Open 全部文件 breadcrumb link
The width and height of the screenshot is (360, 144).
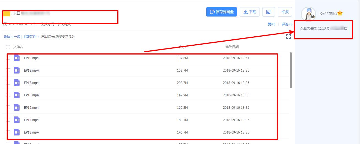click(x=29, y=37)
